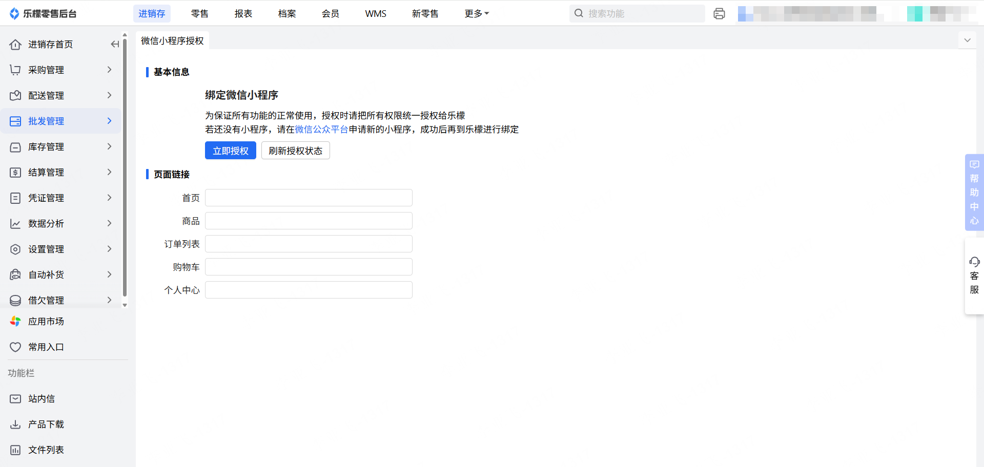Click the 借欠管理 coin icon
This screenshot has width=984, height=467.
pos(15,301)
